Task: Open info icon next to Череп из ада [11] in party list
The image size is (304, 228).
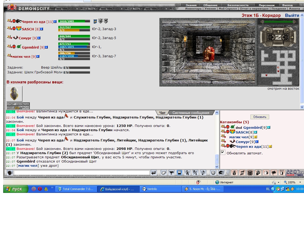Action: pyautogui.click(x=55, y=22)
